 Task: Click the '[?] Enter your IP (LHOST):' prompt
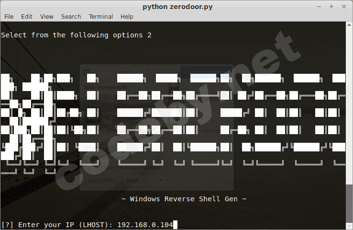coord(57,225)
